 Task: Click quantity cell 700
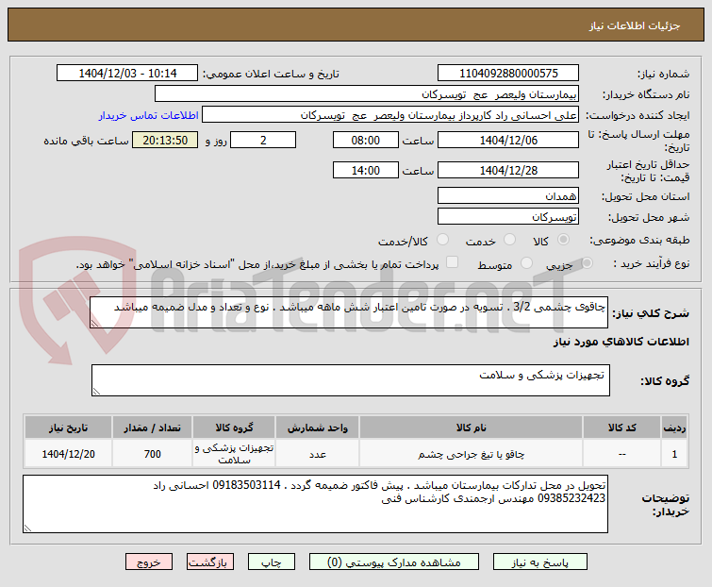pos(152,454)
